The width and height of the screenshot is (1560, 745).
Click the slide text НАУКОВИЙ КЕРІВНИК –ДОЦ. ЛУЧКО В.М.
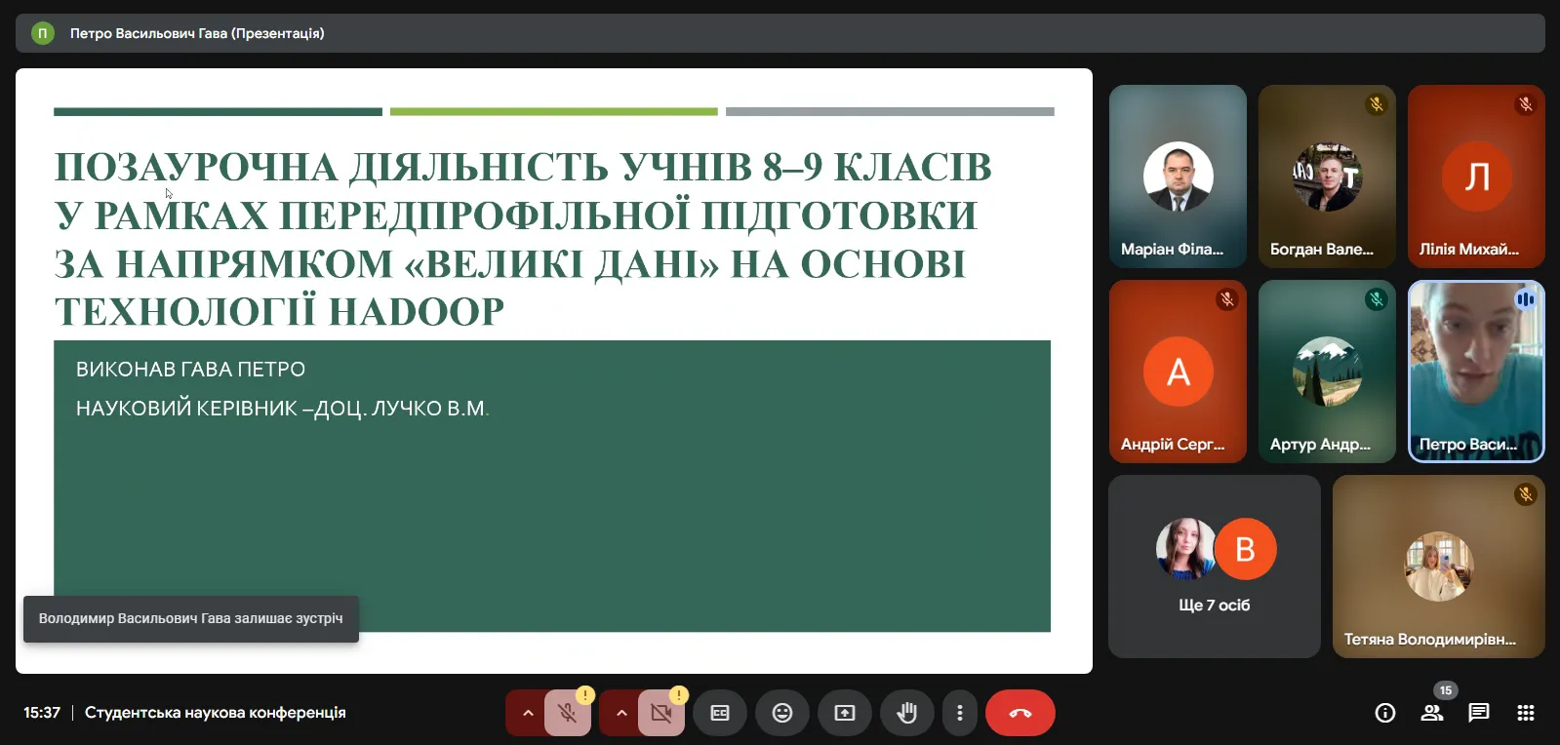282,409
